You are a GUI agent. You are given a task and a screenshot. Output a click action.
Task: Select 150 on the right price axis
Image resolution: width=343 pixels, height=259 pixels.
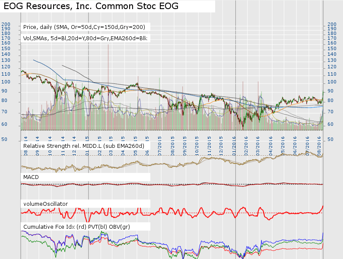coord(332,48)
